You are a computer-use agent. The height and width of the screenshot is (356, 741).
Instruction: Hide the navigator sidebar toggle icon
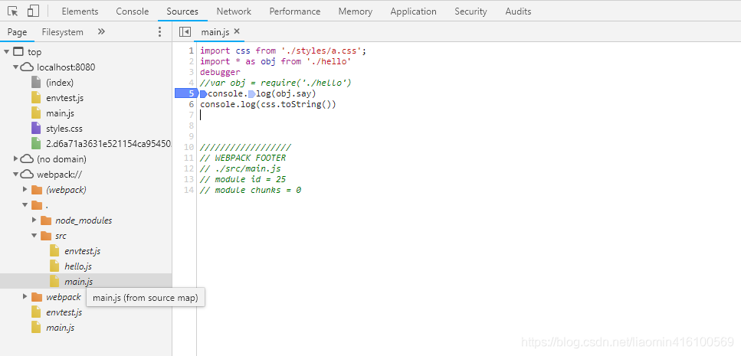[x=185, y=31]
